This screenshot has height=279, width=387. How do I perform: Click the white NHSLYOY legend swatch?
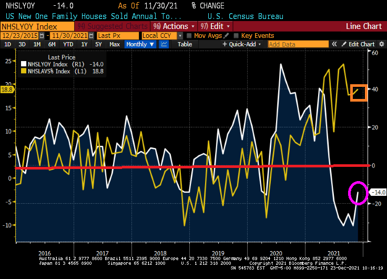tap(24, 64)
